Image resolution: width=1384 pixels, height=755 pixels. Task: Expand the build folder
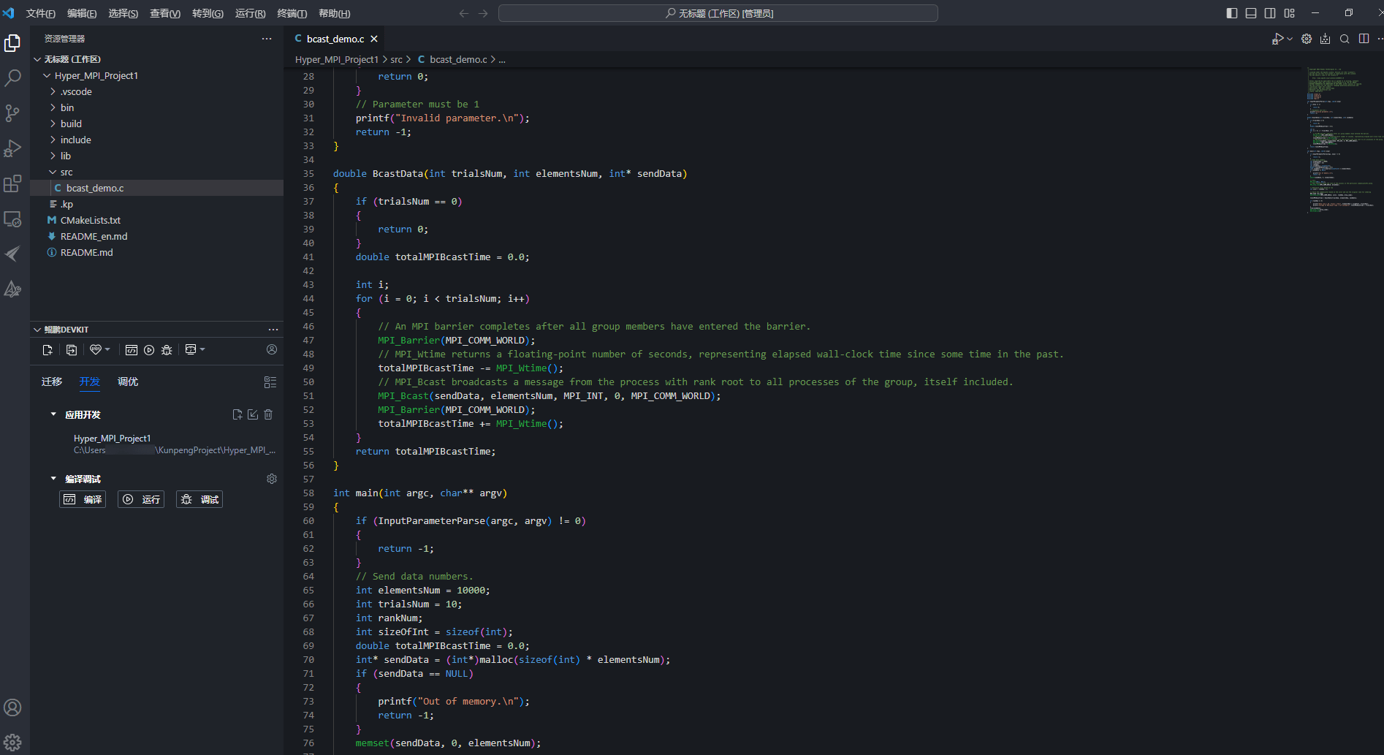point(53,124)
